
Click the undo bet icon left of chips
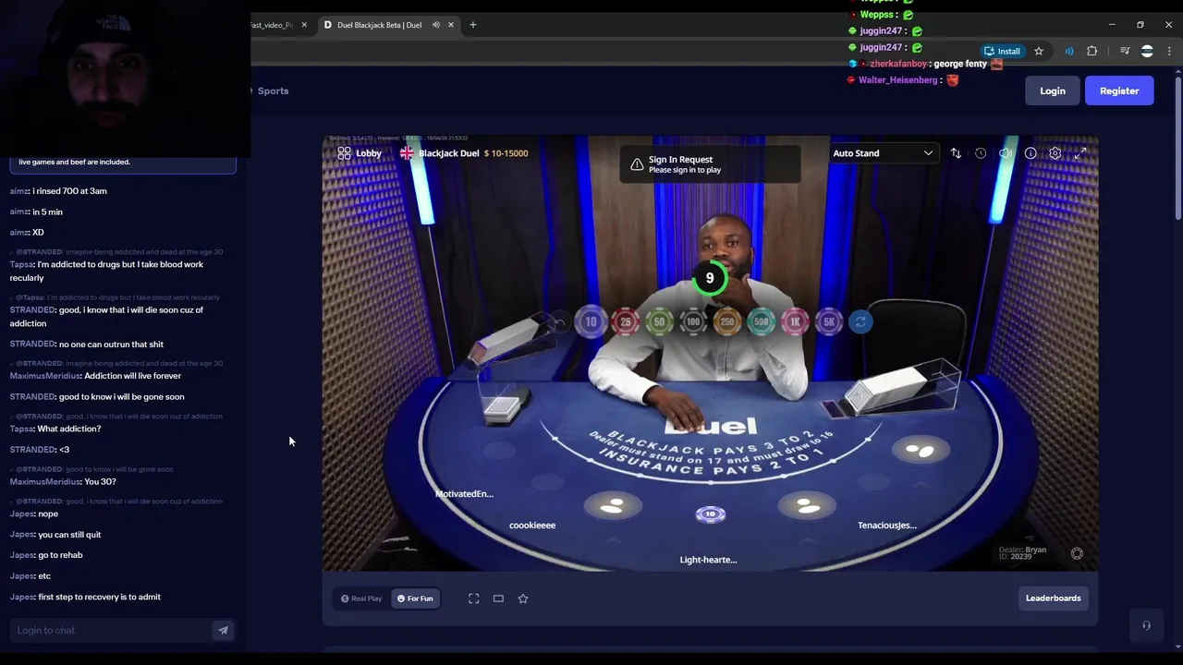coord(558,322)
